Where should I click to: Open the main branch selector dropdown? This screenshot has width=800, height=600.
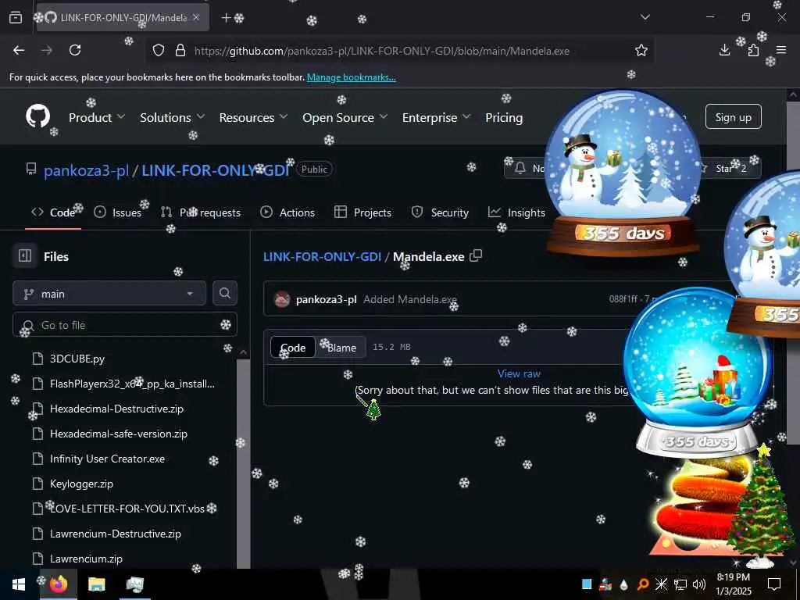(109, 294)
